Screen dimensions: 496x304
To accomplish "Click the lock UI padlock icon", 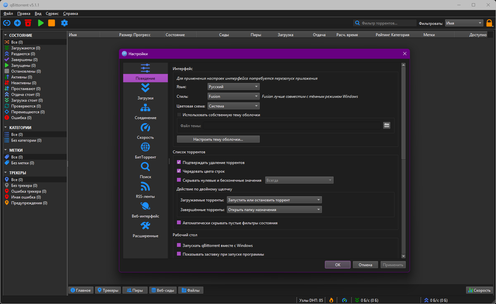I will [x=489, y=23].
